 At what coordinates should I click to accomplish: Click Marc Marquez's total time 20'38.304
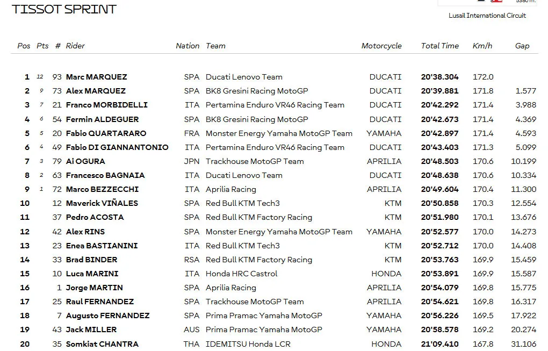(439, 77)
